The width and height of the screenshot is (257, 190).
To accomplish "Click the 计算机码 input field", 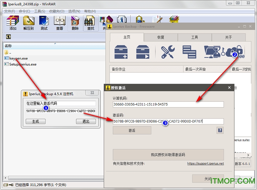I will pos(168,104).
